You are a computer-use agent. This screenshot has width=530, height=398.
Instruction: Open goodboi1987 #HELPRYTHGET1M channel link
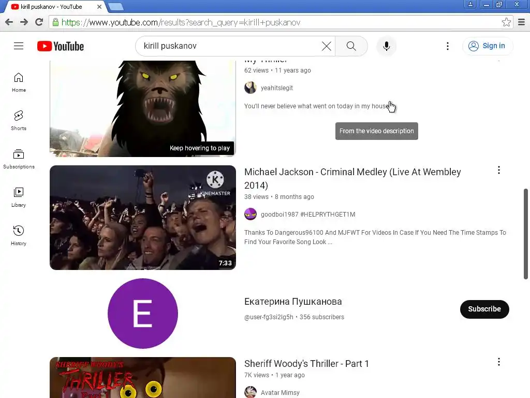point(308,215)
